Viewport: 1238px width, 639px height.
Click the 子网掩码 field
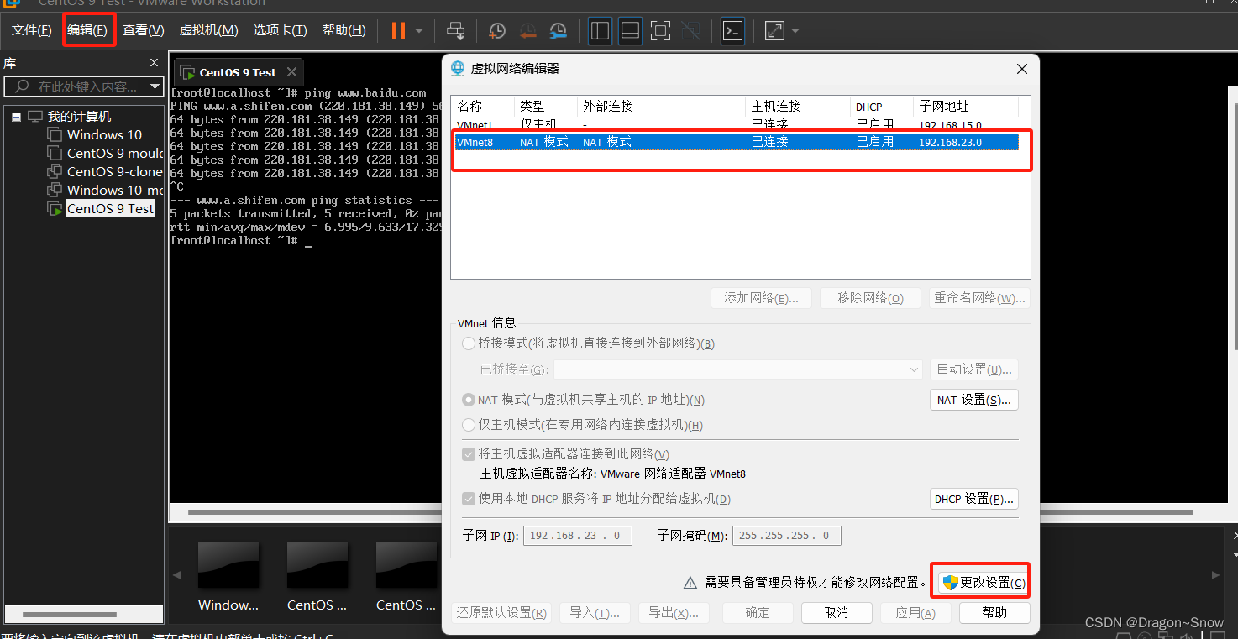[787, 536]
